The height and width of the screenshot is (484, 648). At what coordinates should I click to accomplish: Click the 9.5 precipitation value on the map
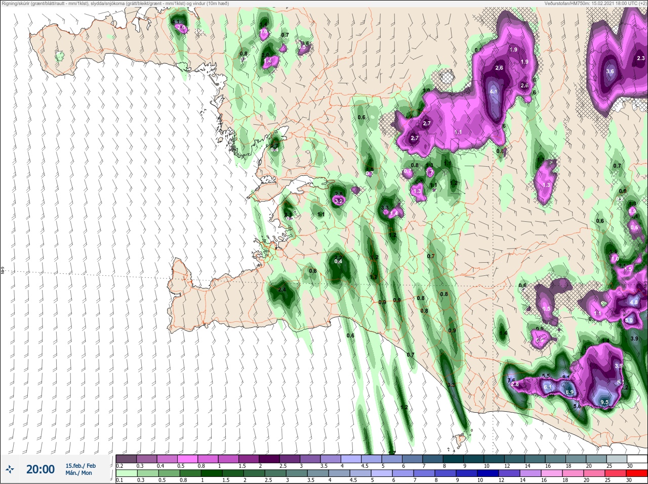tap(604, 403)
